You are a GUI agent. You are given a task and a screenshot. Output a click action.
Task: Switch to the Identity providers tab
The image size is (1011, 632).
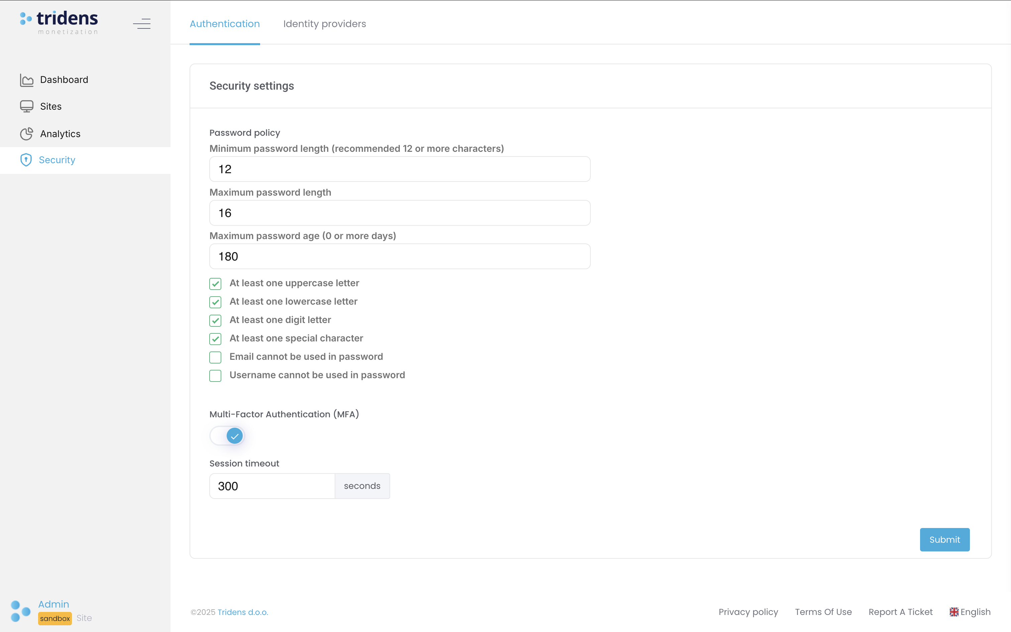pyautogui.click(x=325, y=24)
